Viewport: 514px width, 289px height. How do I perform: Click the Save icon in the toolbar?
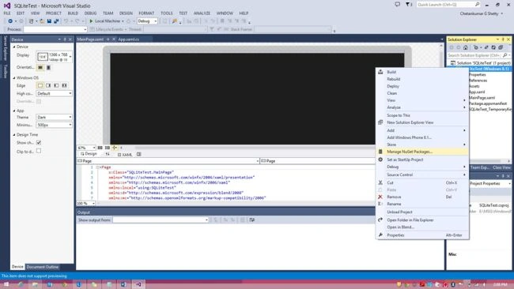[49, 21]
